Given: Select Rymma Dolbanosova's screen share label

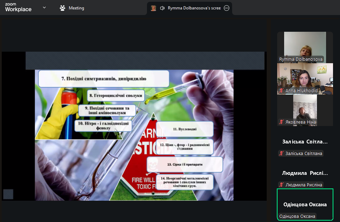Looking at the screenshot, I should (x=194, y=8).
